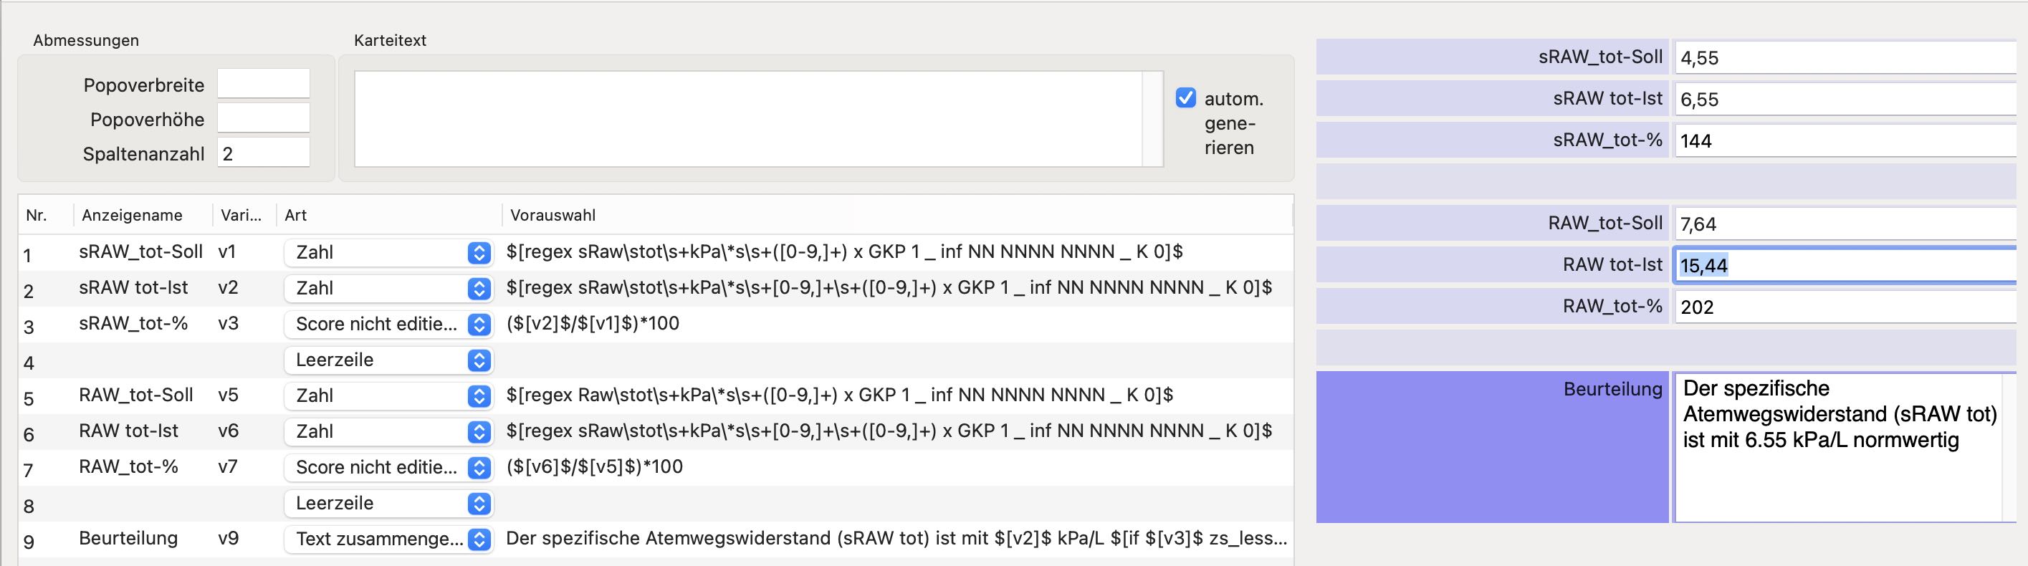Toggle the autom. generieren checkbox
The width and height of the screenshot is (2028, 566).
(1185, 97)
